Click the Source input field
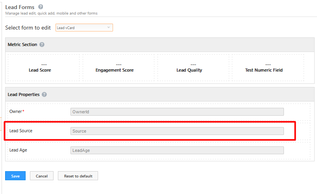Image resolution: width=317 pixels, height=194 pixels. click(x=177, y=131)
